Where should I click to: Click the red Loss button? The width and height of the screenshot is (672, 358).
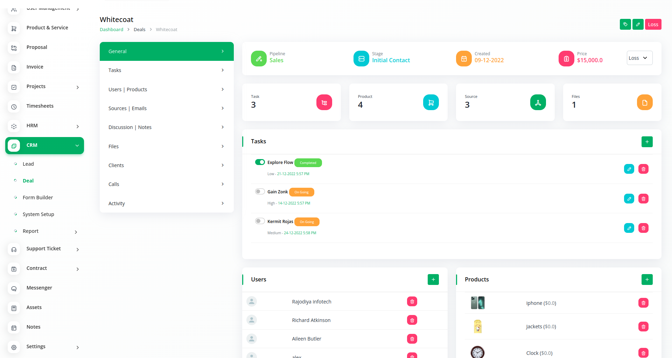[x=653, y=24]
